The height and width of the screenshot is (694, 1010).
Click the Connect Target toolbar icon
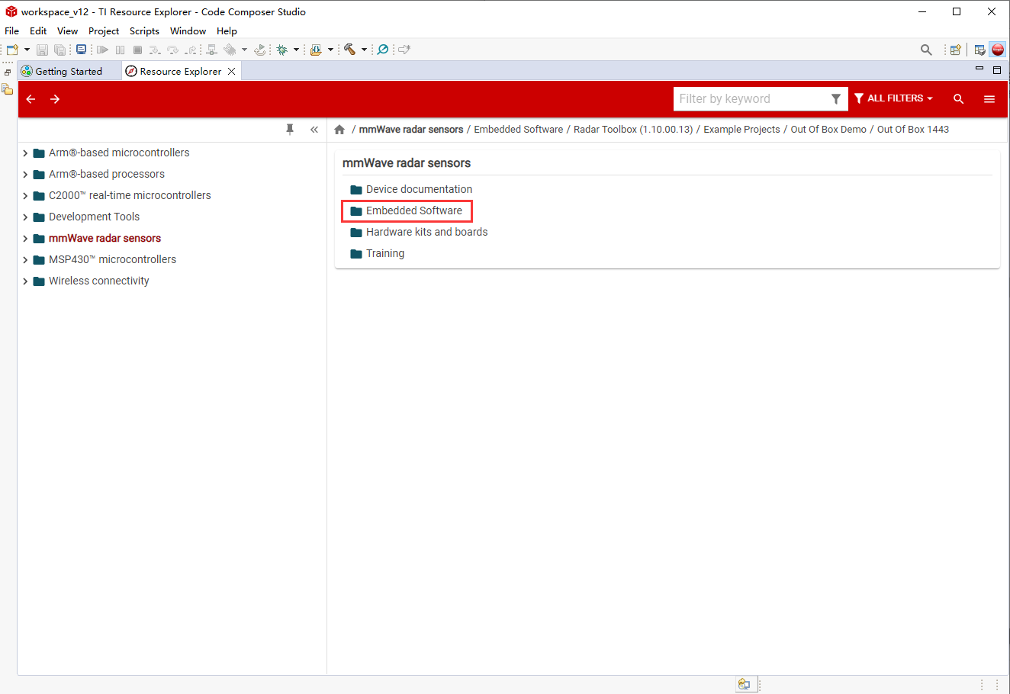tap(212, 50)
